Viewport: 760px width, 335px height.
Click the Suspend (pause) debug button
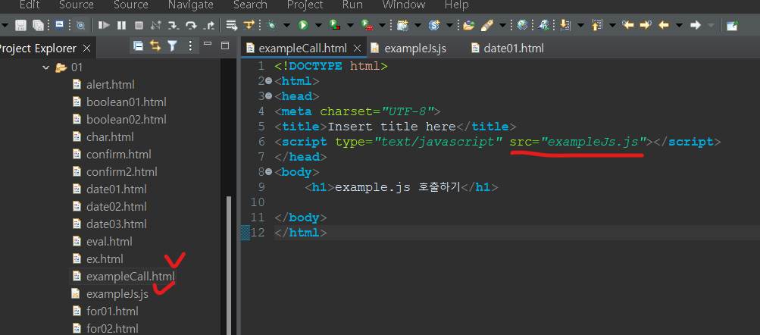click(x=122, y=25)
